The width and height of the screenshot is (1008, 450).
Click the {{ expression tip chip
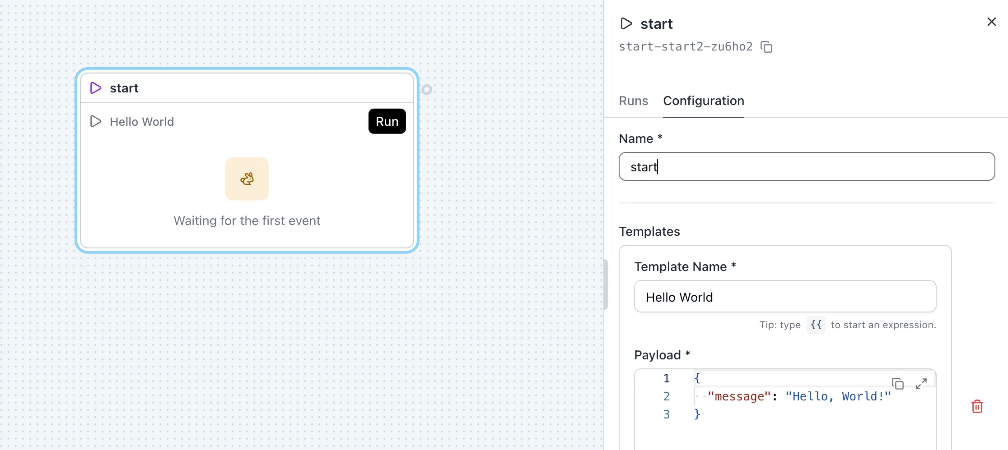point(816,325)
